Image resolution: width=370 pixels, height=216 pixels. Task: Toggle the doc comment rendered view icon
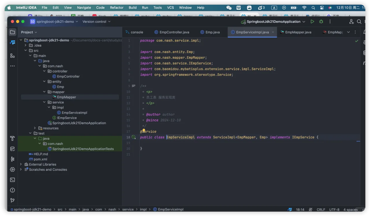click(134, 86)
